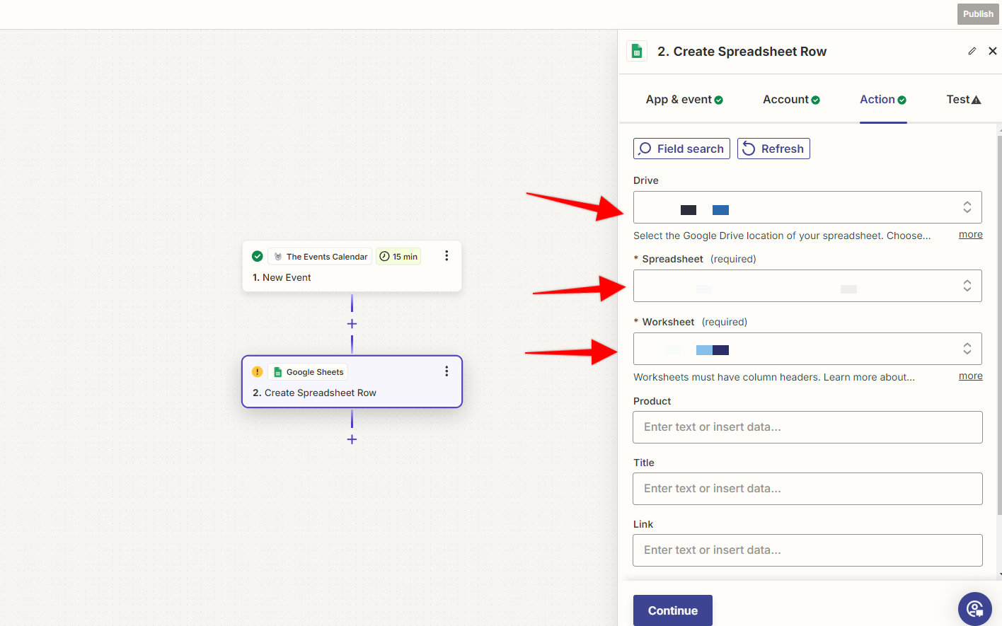Open the three-dot menu on Create Spreadsheet Row
This screenshot has height=626, width=1002.
tap(447, 371)
